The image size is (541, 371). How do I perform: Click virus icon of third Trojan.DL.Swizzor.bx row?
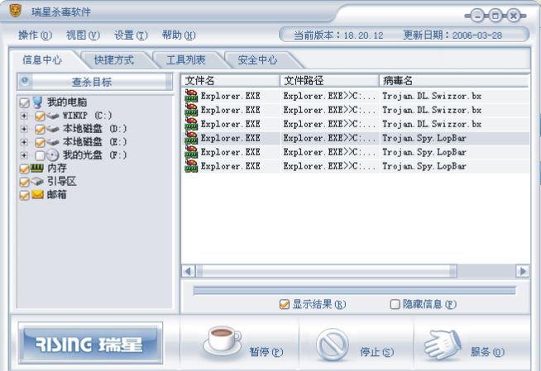(x=191, y=124)
